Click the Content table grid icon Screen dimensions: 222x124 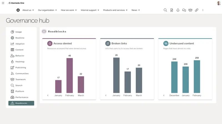tap(12, 50)
